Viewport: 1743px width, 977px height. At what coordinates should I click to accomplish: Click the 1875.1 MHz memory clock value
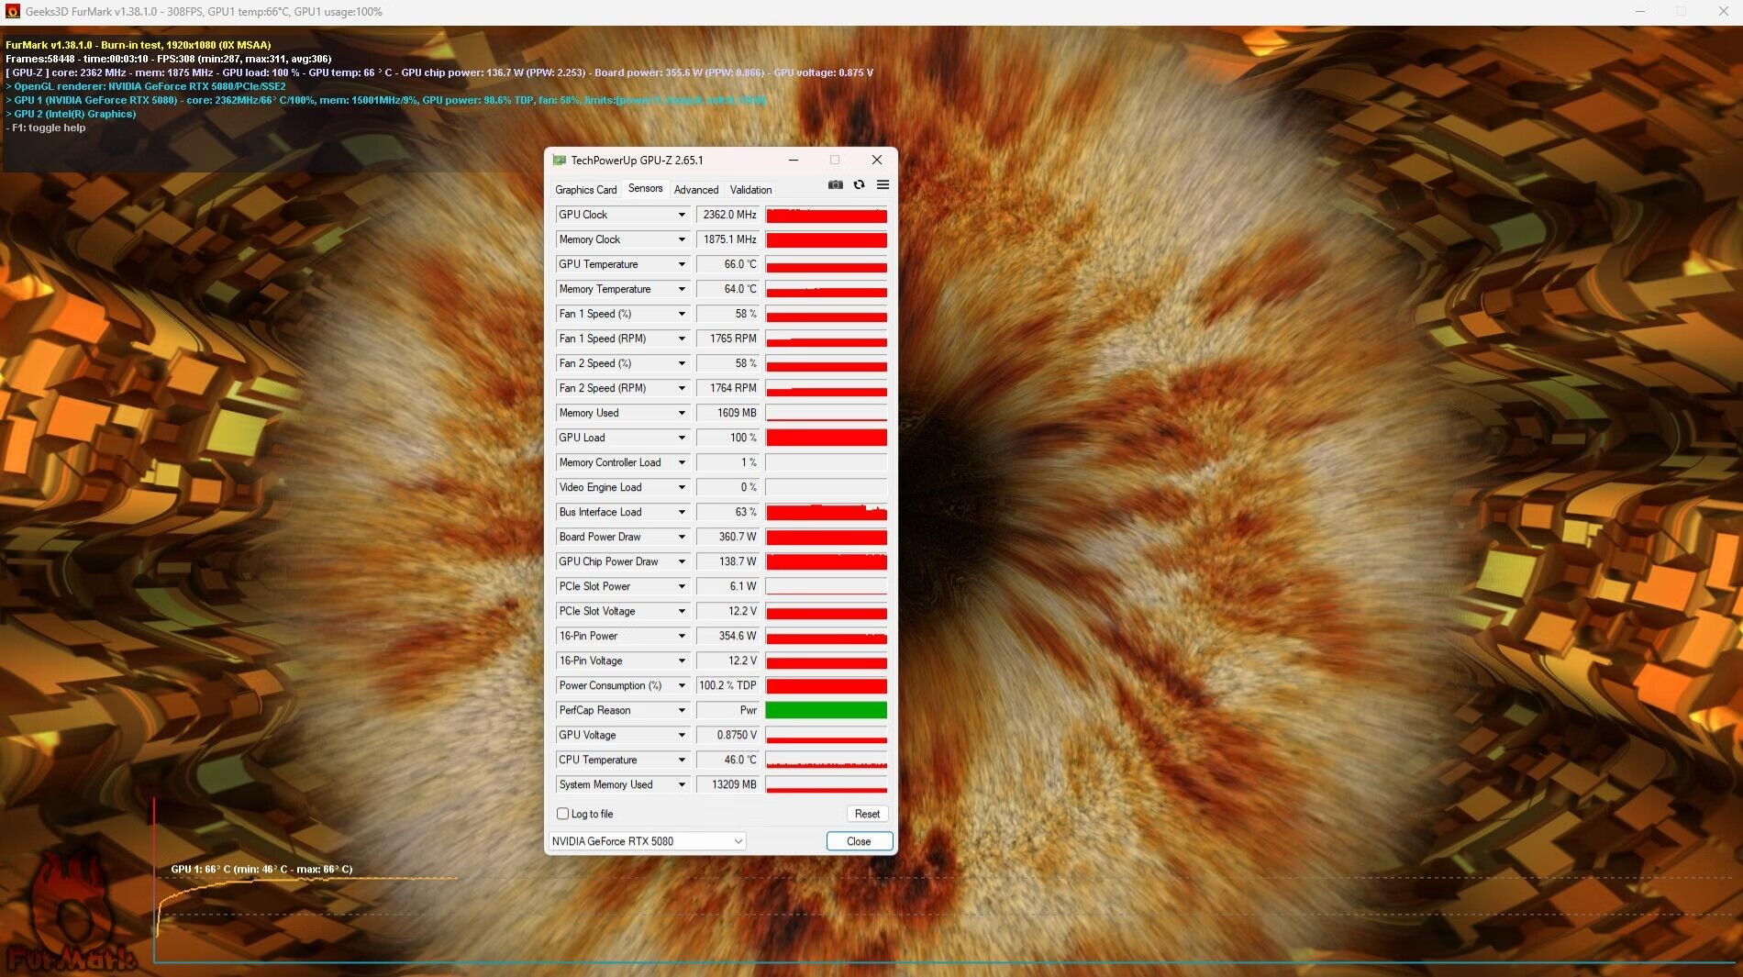[x=728, y=239]
